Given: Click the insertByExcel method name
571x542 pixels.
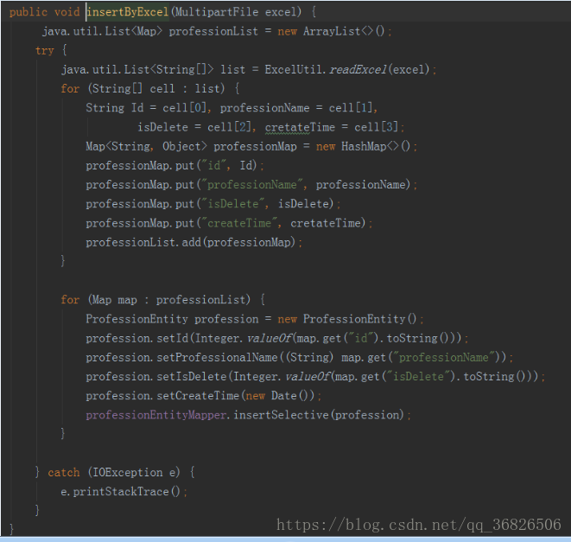Looking at the screenshot, I should click(x=128, y=12).
